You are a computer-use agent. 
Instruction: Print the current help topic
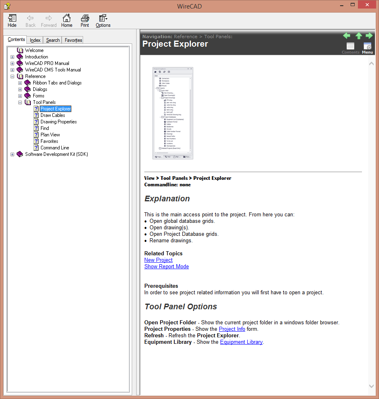pos(85,21)
